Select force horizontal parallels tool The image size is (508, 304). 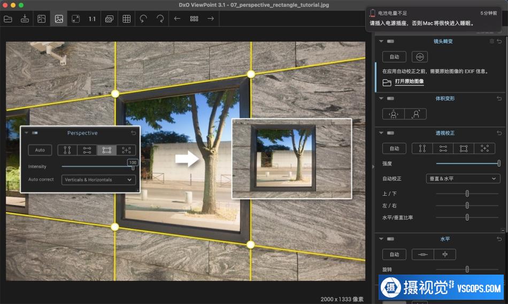click(x=443, y=149)
